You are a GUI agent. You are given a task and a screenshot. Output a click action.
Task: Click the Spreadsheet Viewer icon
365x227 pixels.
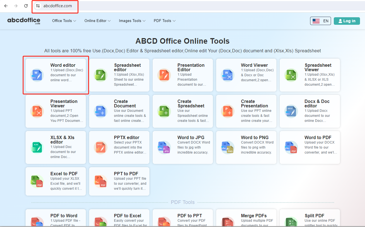coord(291,75)
